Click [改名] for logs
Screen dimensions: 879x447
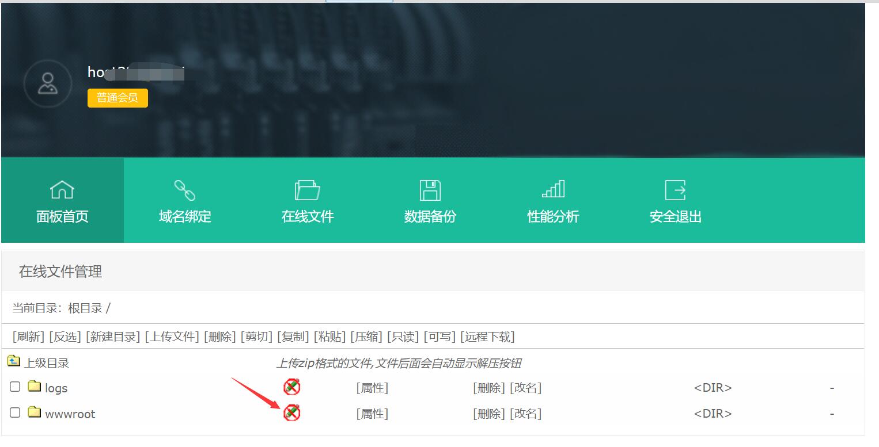(x=525, y=388)
